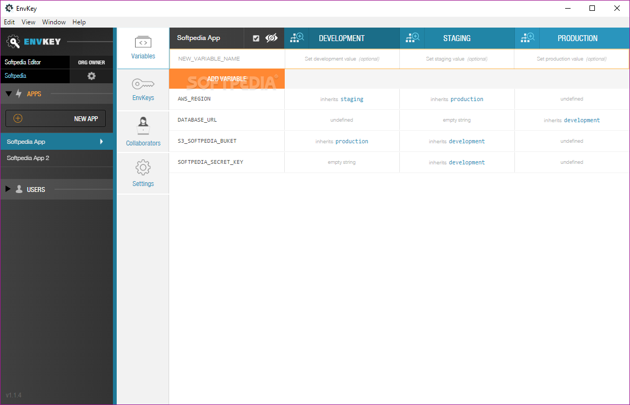Screen dimensions: 630x405
Task: Click the Development sub-environments icon
Action: (x=297, y=38)
